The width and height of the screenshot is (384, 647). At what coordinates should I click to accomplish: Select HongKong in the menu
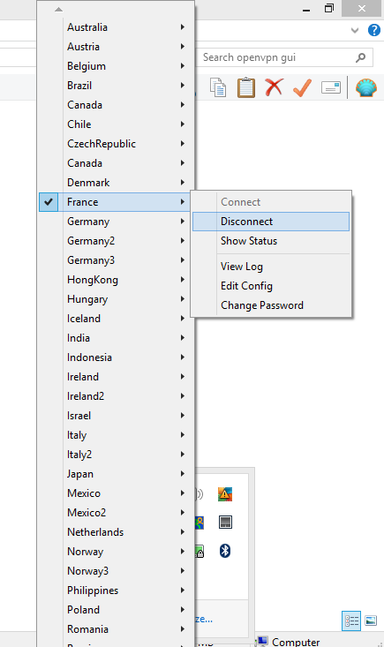click(115, 280)
